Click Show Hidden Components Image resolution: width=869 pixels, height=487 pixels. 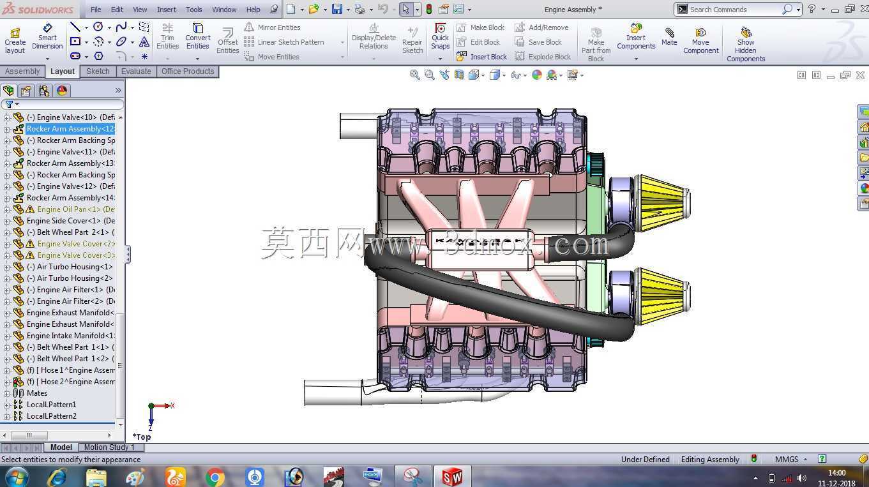(746, 44)
